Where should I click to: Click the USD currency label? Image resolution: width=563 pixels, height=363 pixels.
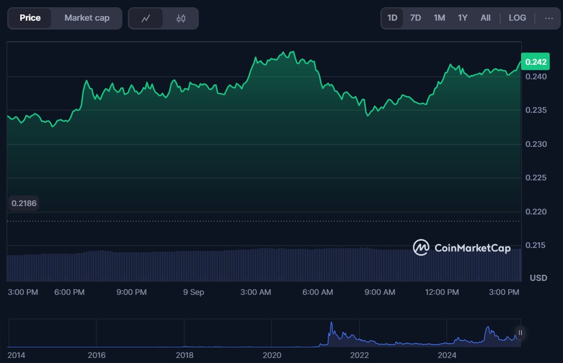(538, 278)
